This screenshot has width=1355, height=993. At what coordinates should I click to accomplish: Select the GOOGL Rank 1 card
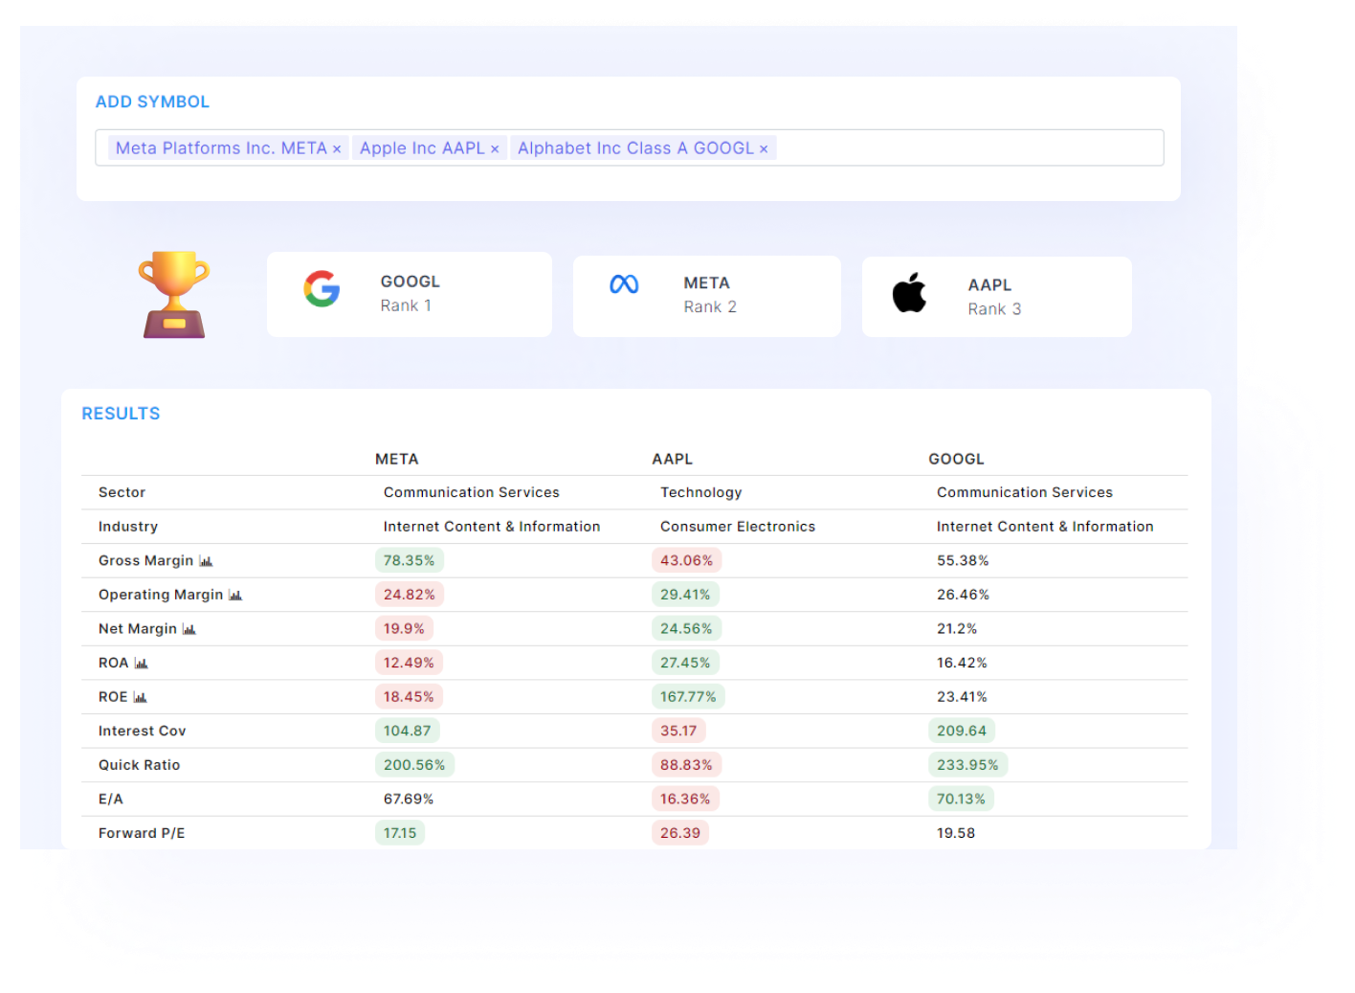click(410, 294)
